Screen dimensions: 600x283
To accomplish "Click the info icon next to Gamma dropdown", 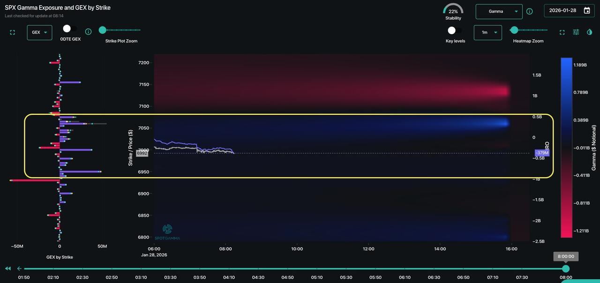I will (x=530, y=11).
